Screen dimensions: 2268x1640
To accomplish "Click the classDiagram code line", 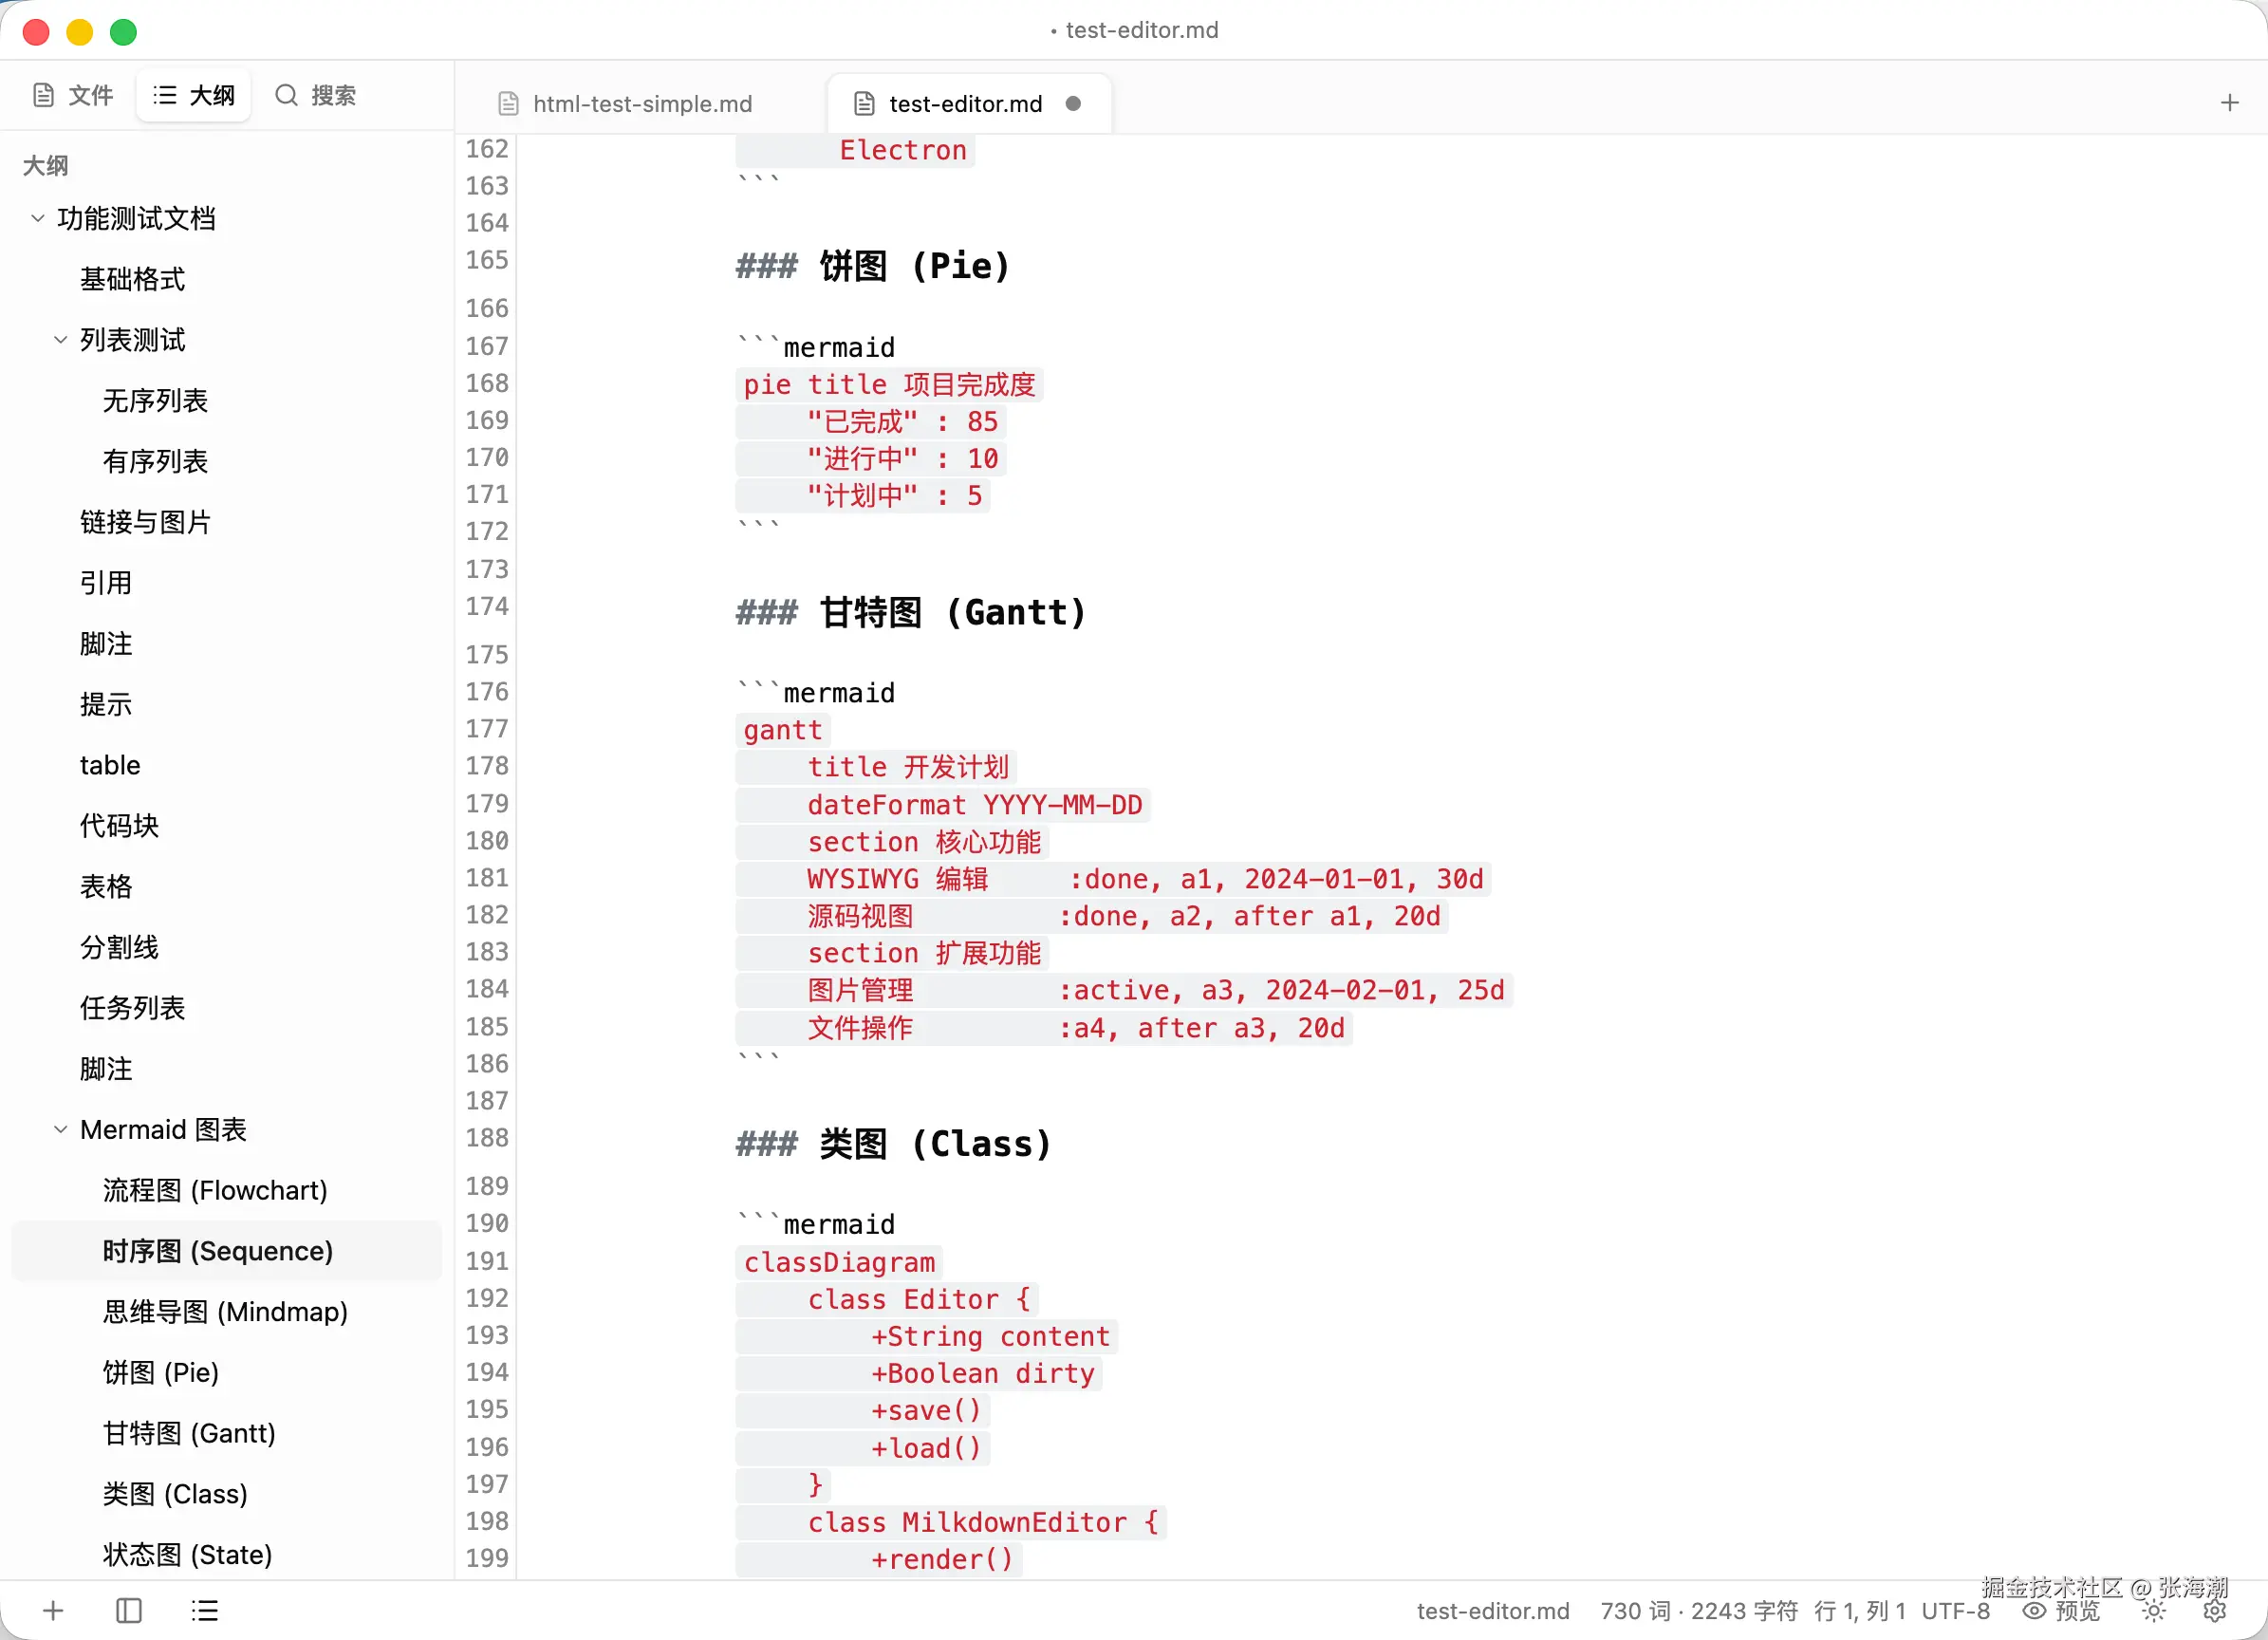I will (x=839, y=1262).
